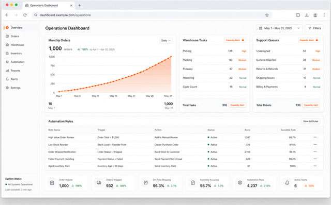Viewport: 331px width, 205px height.
Task: Click the Alerts bell icon in sidebar
Action: point(7,79)
